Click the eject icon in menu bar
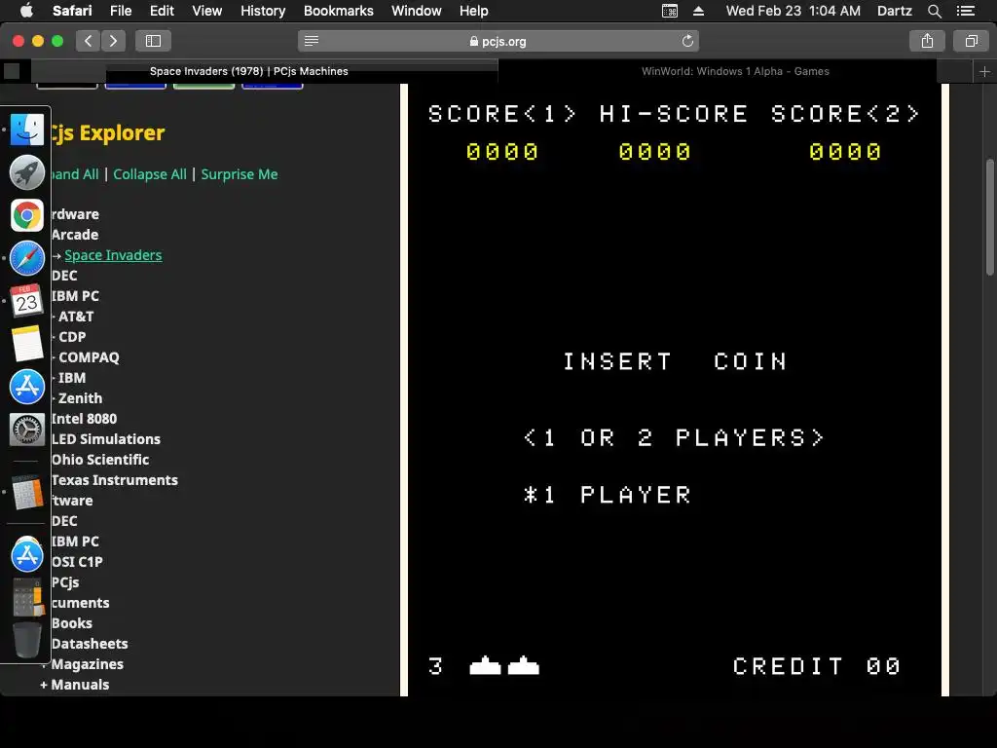 coord(698,11)
